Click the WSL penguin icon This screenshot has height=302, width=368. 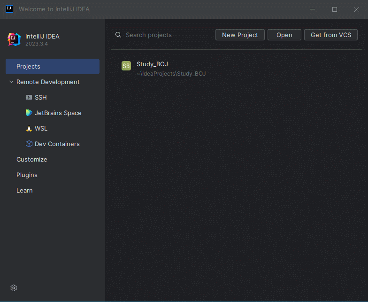pyautogui.click(x=29, y=129)
